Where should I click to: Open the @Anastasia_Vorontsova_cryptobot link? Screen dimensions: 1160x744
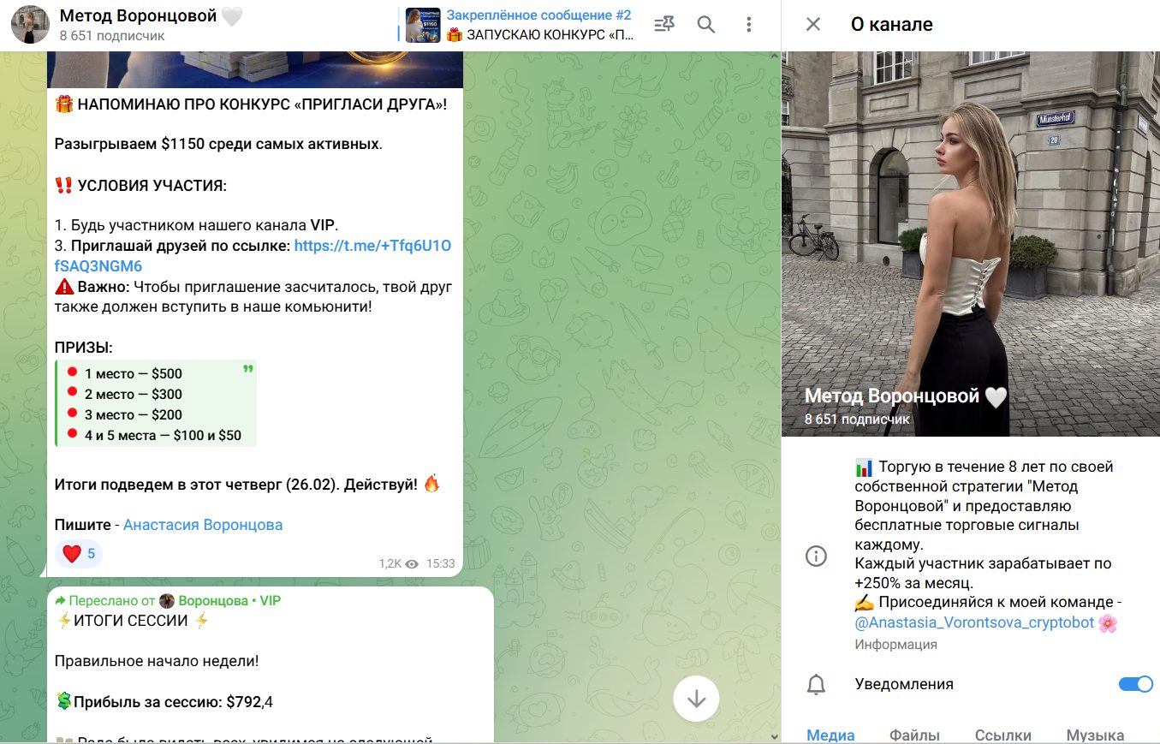click(974, 622)
